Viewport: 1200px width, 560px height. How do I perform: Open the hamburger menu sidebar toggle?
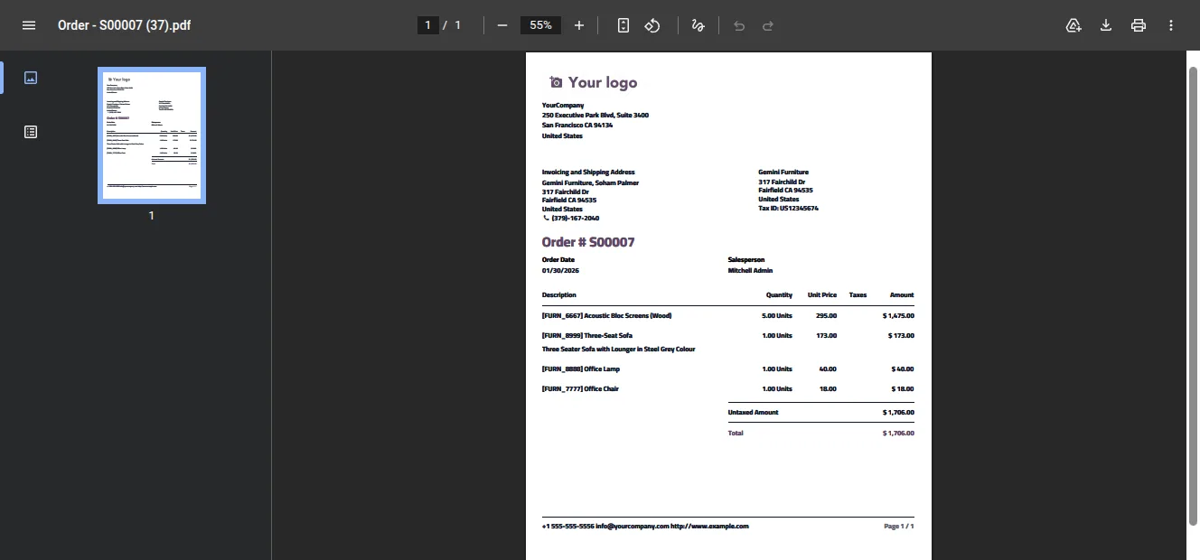pyautogui.click(x=29, y=25)
